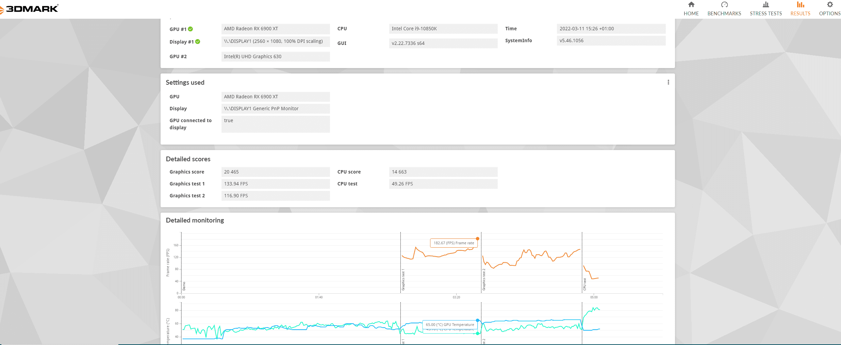Click green CPU temperature data point marker
841x345 pixels.
478,333
